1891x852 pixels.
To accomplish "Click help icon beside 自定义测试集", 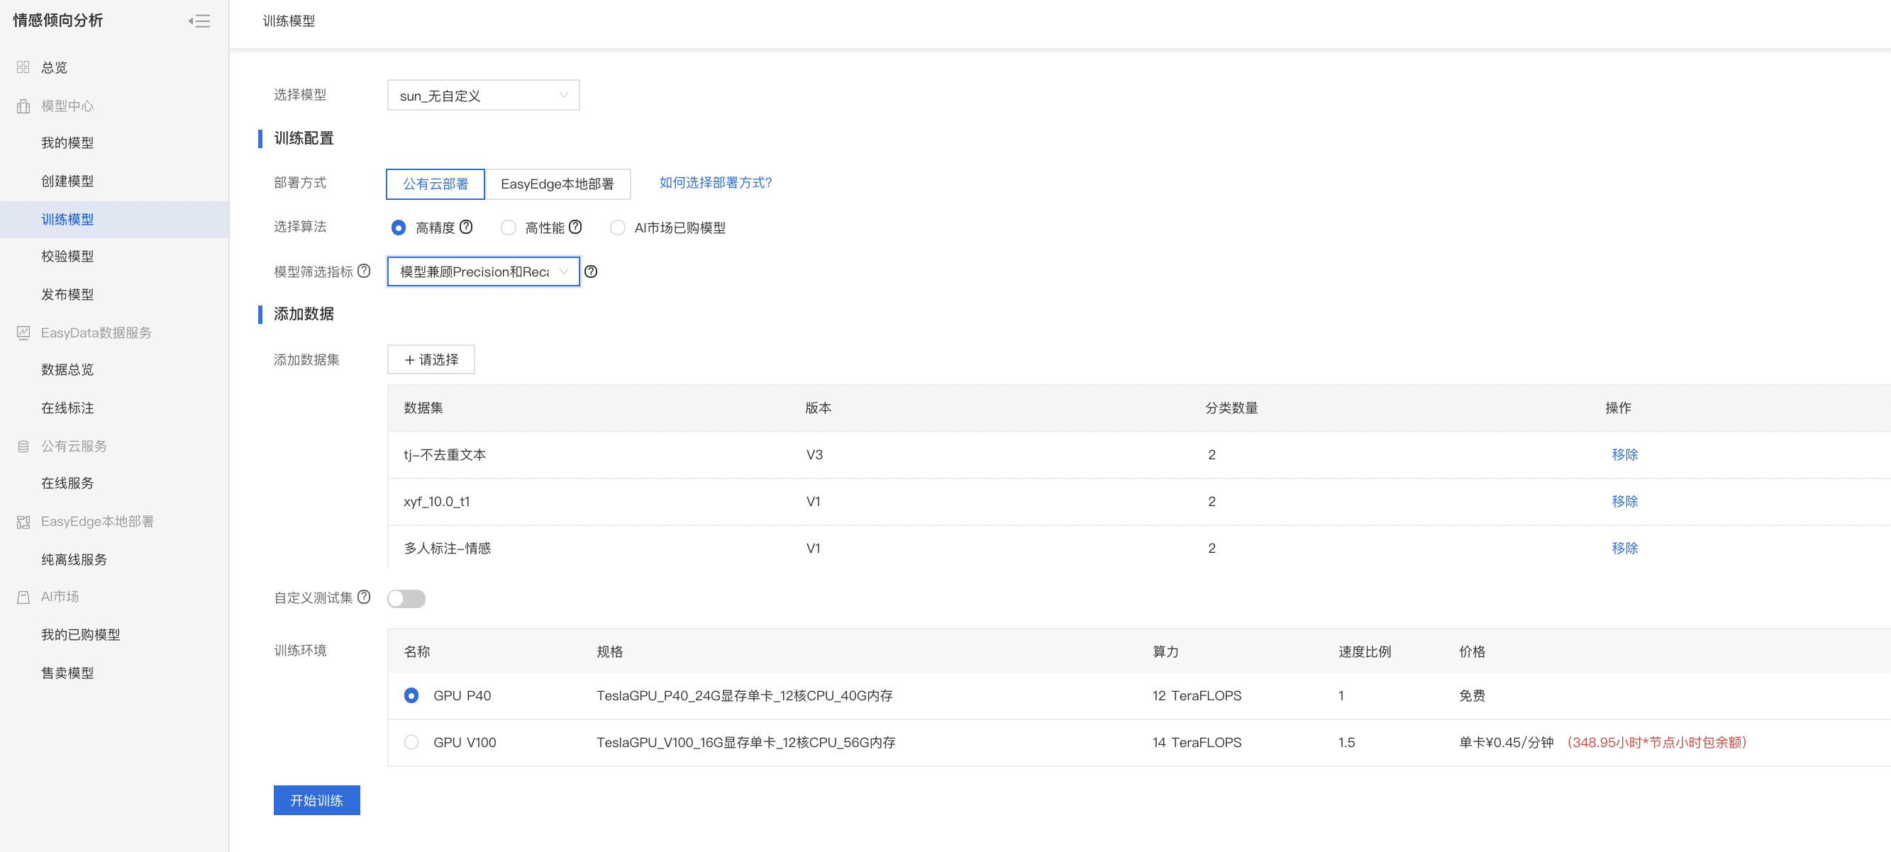I will pos(364,597).
